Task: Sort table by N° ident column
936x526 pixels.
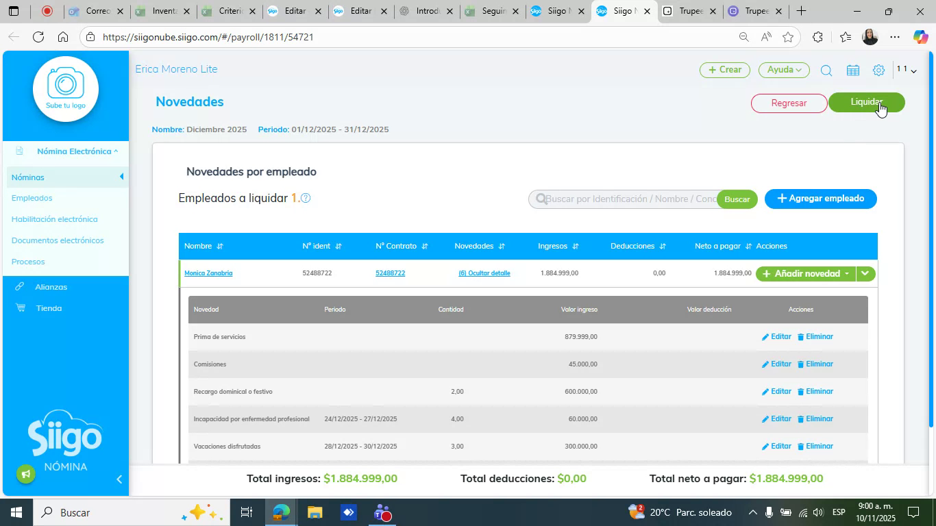Action: [x=338, y=246]
